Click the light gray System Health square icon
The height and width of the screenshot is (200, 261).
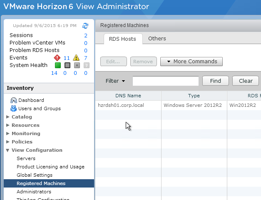click(77, 65)
